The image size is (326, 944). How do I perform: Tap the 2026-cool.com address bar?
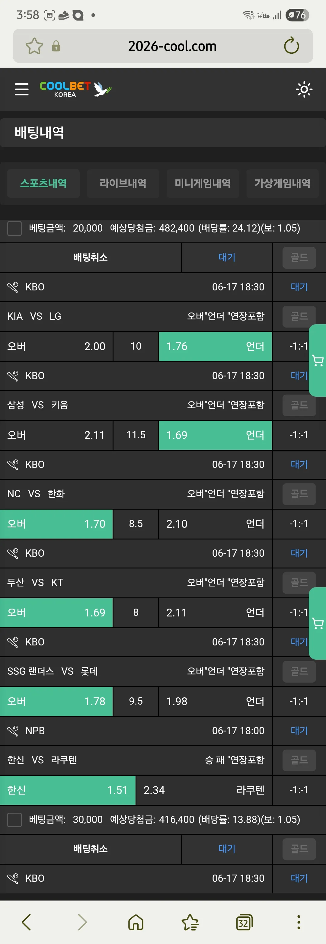tap(172, 46)
